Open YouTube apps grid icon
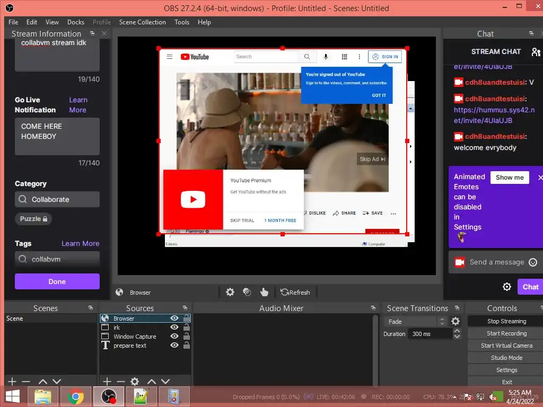 [344, 56]
